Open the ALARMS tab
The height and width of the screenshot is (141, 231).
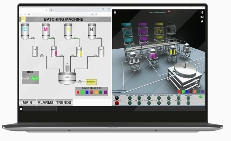45,103
